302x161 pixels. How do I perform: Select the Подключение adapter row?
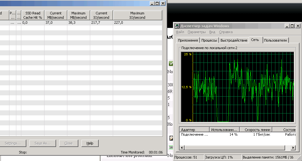click(194, 135)
